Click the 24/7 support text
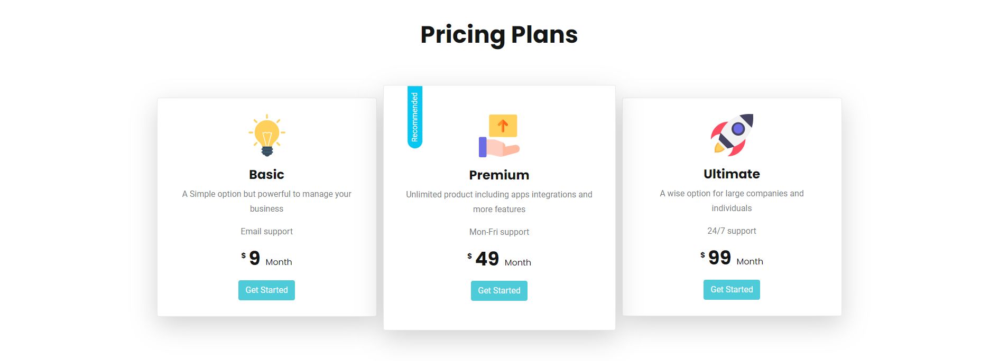This screenshot has height=361, width=999. [732, 231]
